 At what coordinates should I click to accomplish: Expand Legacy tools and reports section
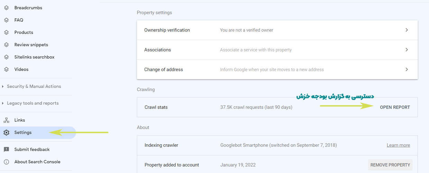click(30, 103)
